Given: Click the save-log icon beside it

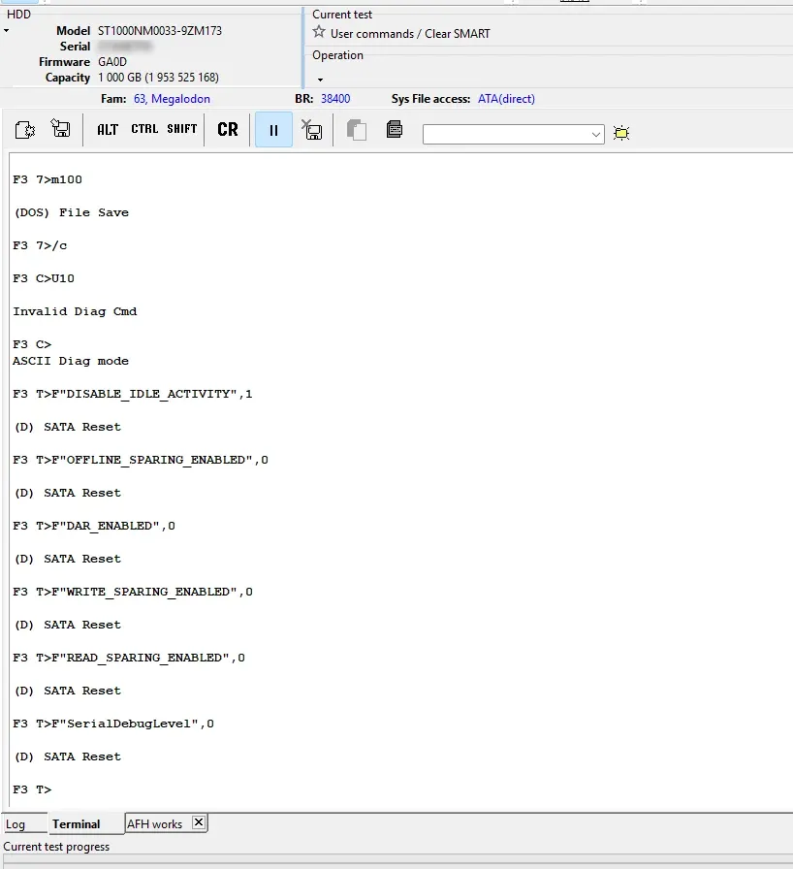Looking at the screenshot, I should [60, 129].
